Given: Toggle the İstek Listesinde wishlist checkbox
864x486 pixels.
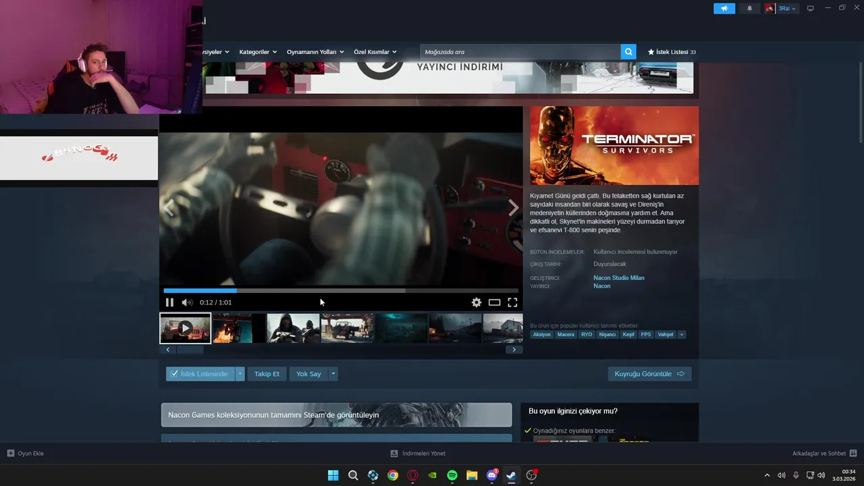Looking at the screenshot, I should pos(200,374).
